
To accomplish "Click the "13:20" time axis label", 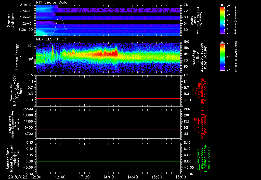I will click(84, 177).
